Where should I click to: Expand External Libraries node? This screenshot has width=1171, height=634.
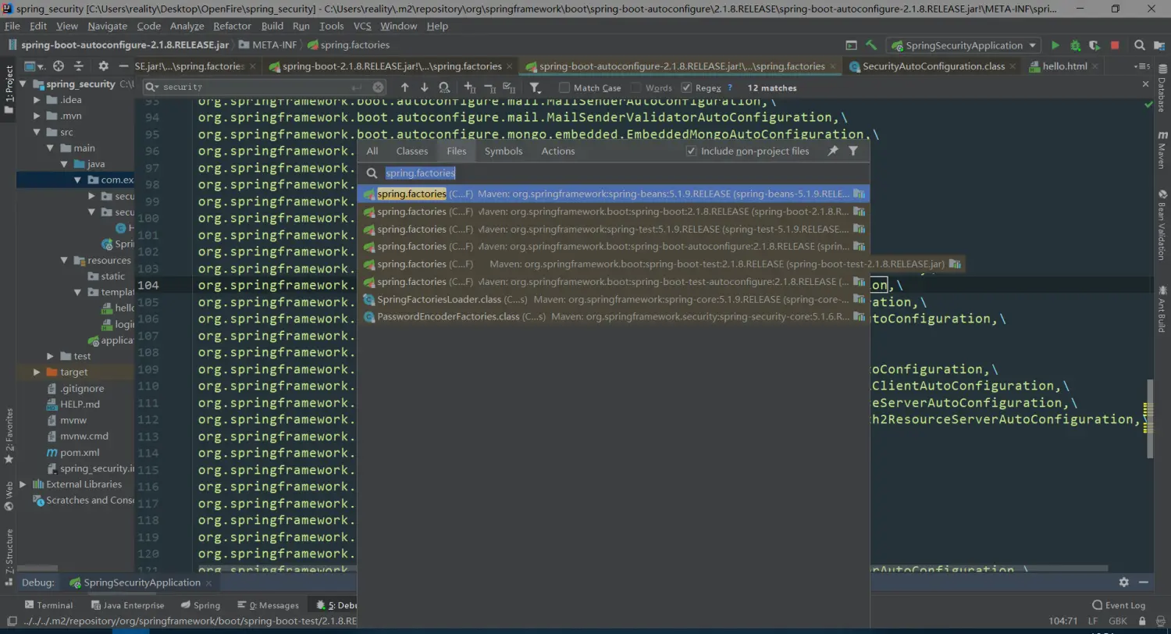(23, 484)
